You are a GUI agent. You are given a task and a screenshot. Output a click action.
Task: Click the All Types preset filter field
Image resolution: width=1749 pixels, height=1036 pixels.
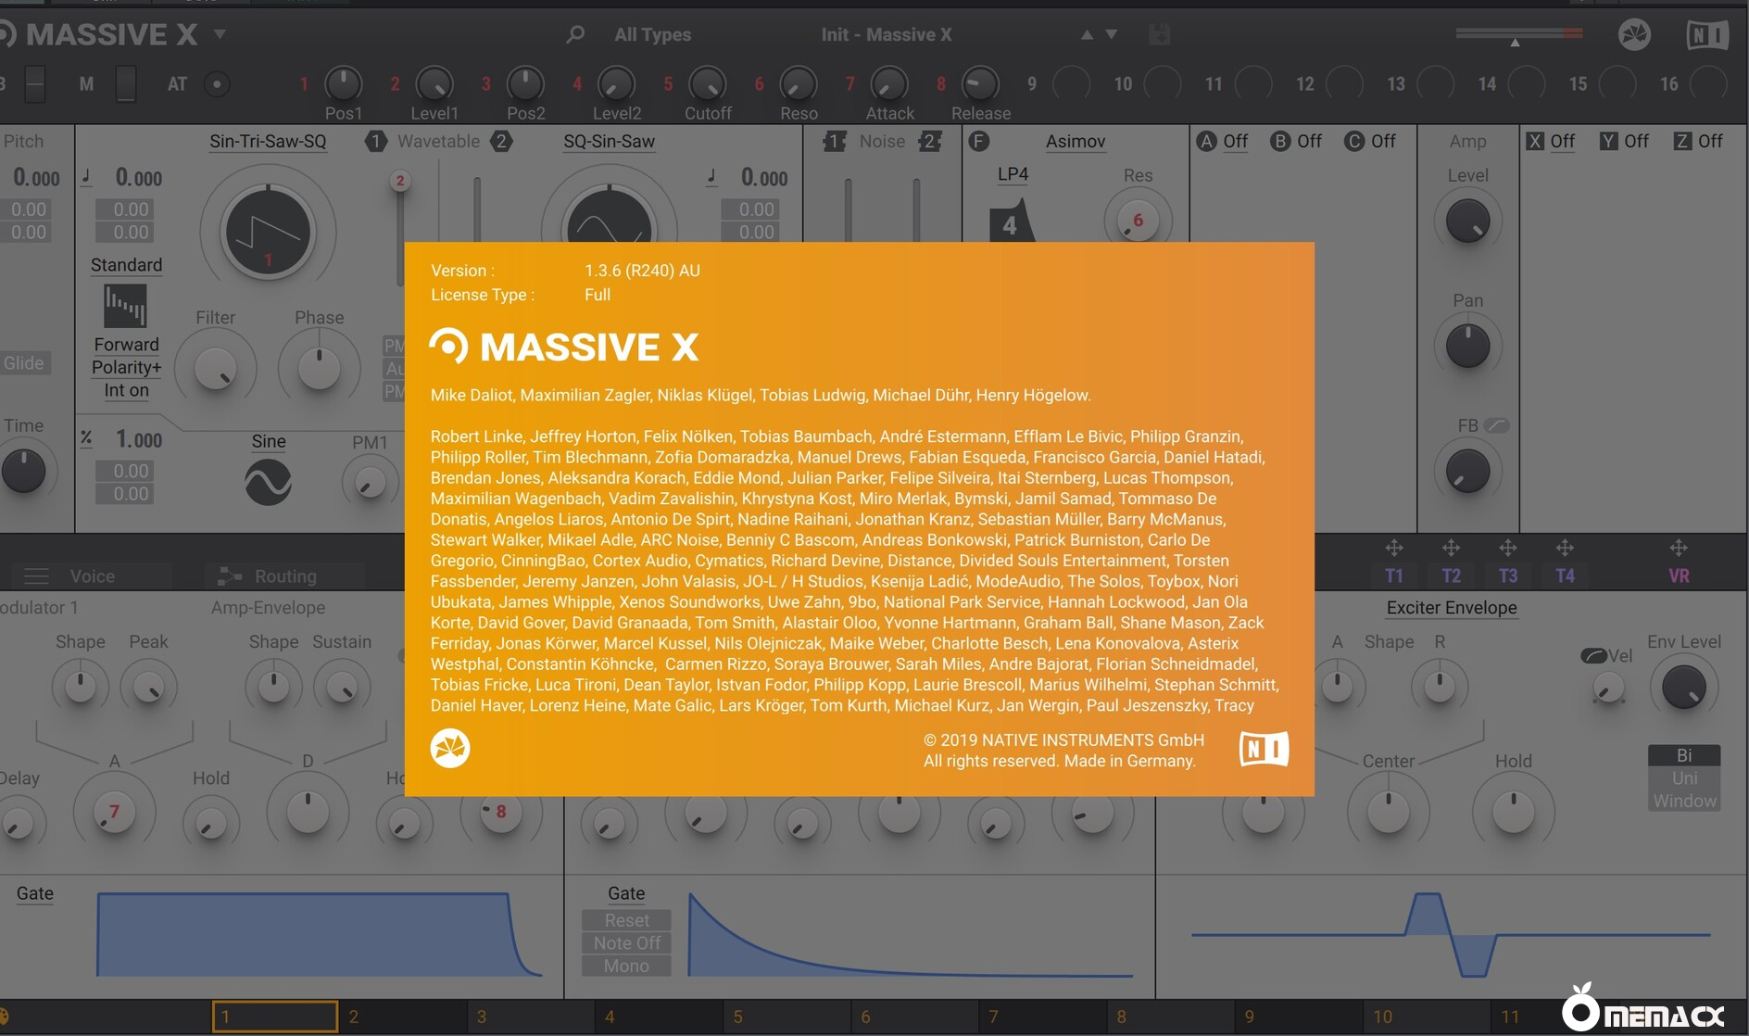[652, 35]
